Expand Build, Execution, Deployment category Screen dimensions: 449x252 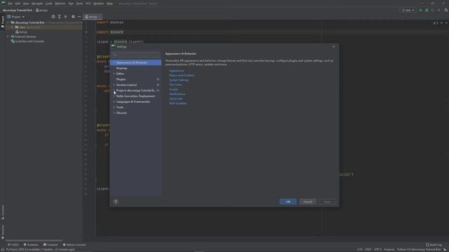pyautogui.click(x=114, y=96)
